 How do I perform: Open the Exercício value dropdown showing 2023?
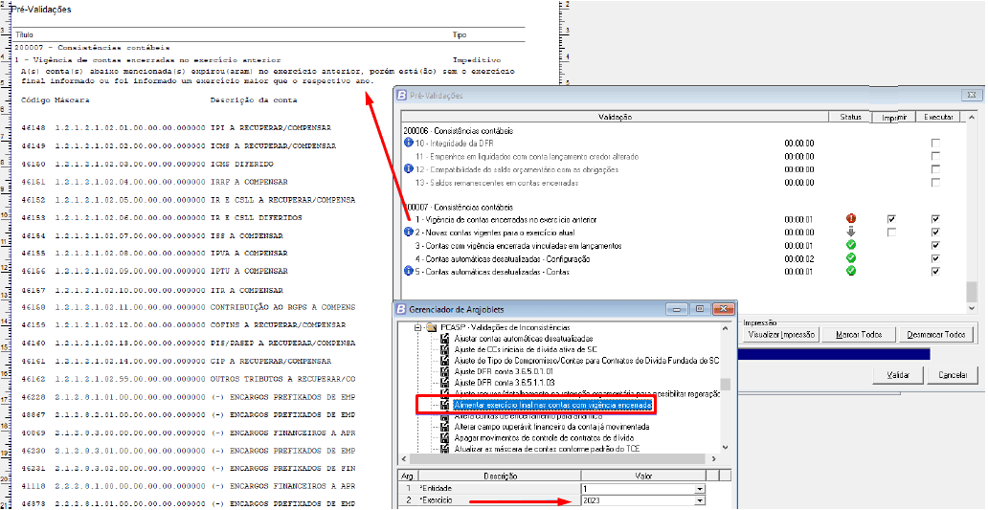click(700, 500)
